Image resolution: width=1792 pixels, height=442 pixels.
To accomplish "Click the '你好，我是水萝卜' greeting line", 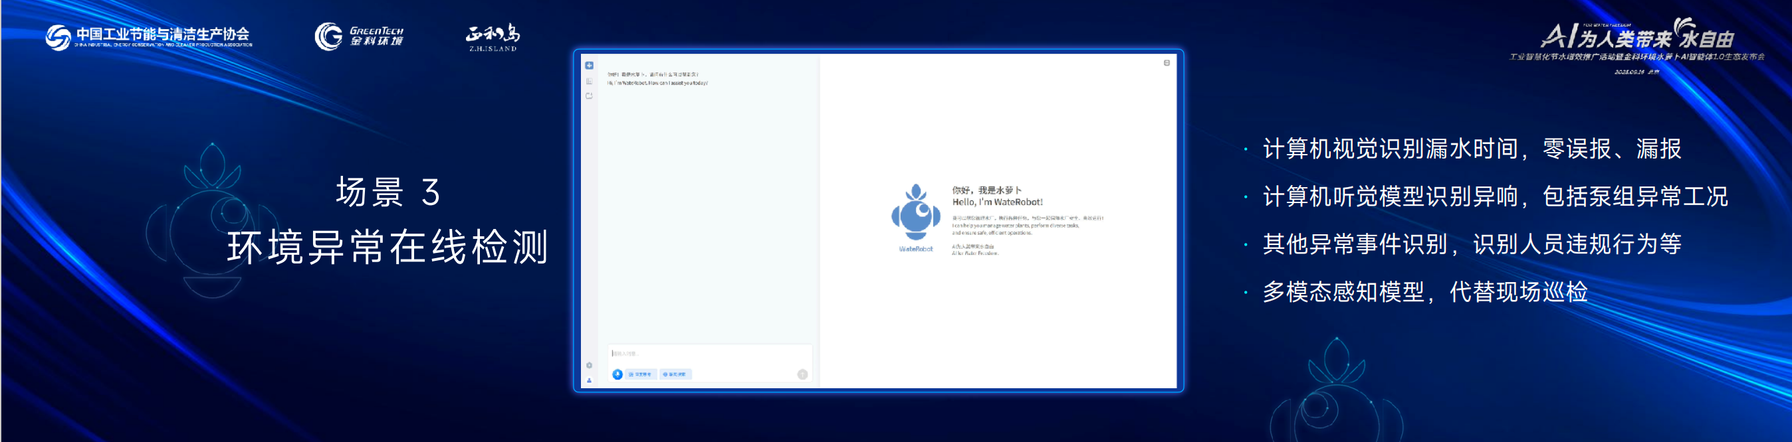I will (986, 190).
